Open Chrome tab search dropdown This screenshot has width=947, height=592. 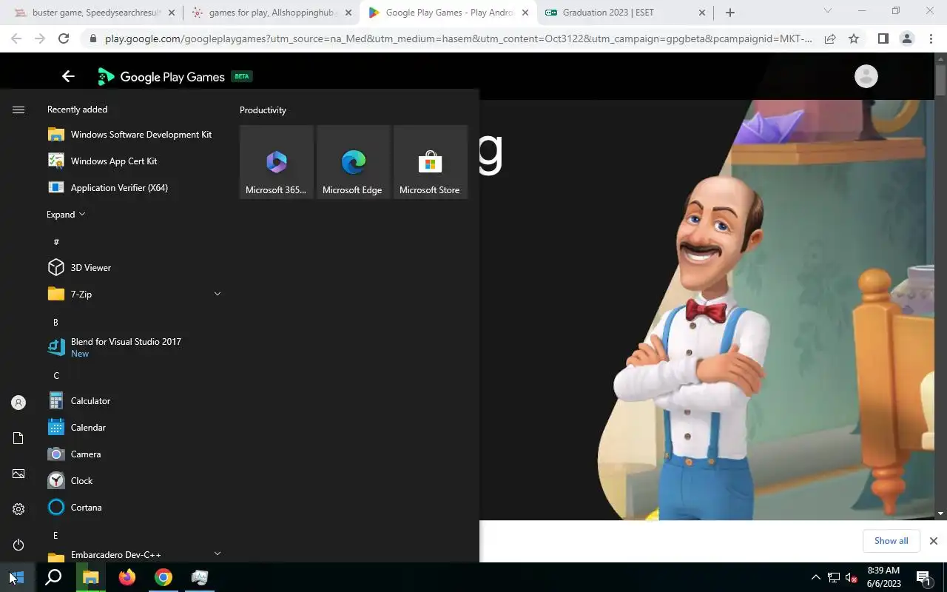828,11
